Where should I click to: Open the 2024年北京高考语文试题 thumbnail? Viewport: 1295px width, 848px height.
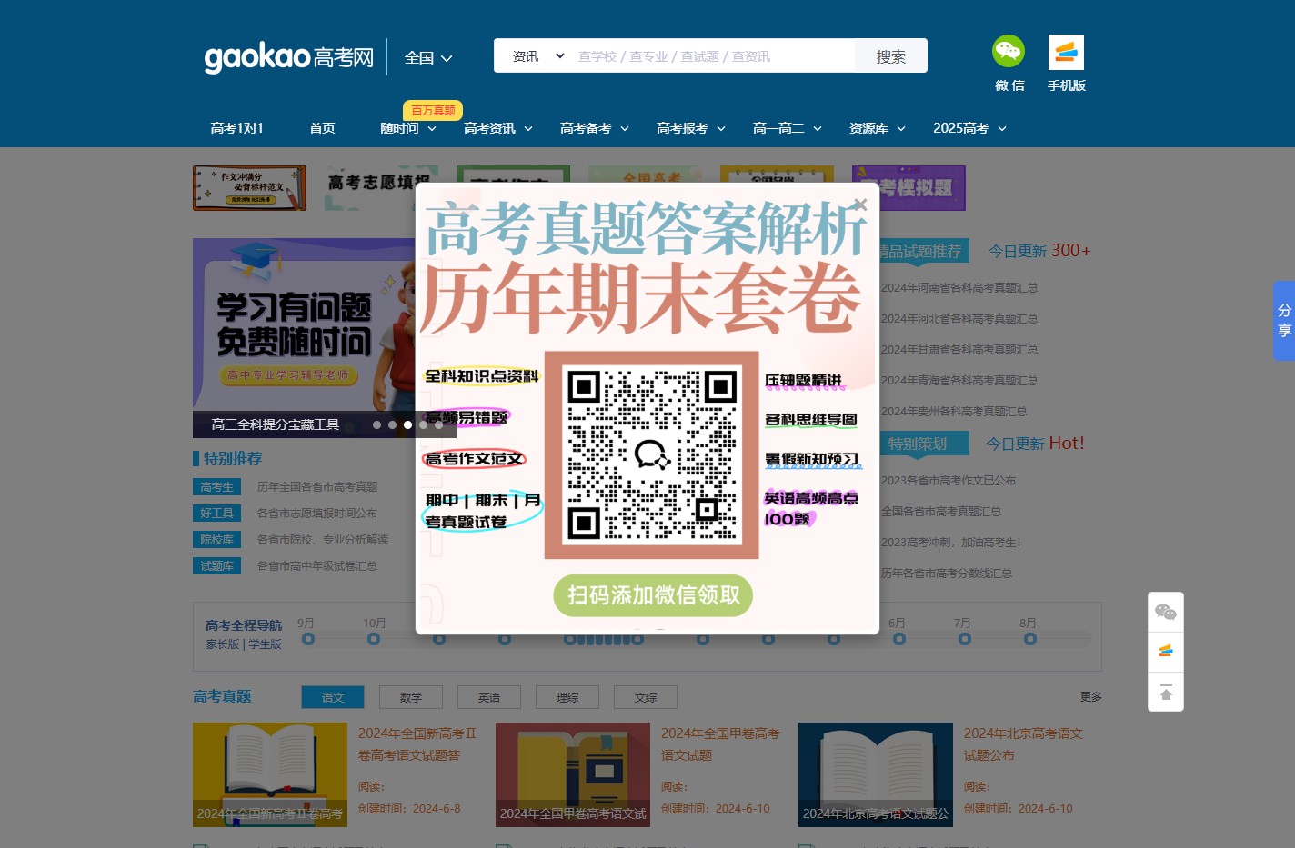pyautogui.click(x=876, y=774)
